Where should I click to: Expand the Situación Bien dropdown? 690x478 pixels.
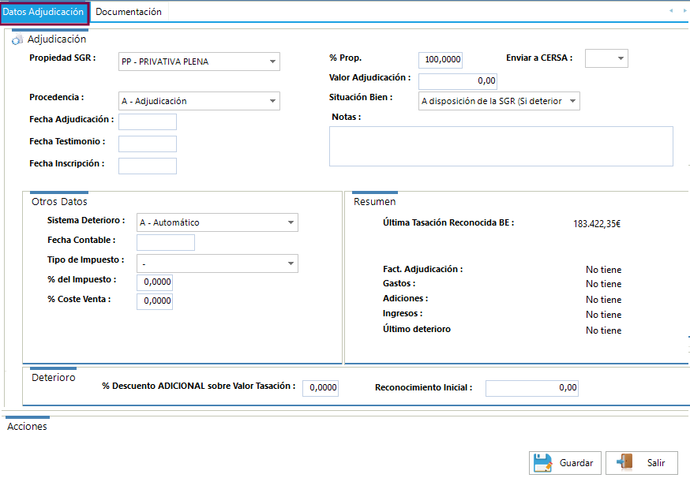pyautogui.click(x=572, y=101)
